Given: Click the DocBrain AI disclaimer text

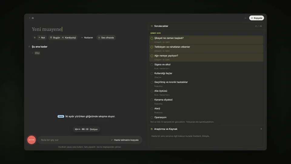Looking at the screenshot, I should point(90,147).
